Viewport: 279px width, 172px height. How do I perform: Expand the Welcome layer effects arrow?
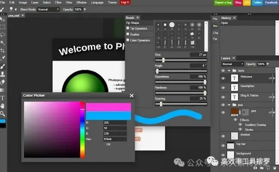coord(274,78)
